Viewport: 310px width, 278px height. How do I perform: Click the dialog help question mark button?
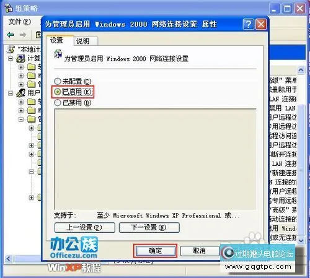(248, 24)
